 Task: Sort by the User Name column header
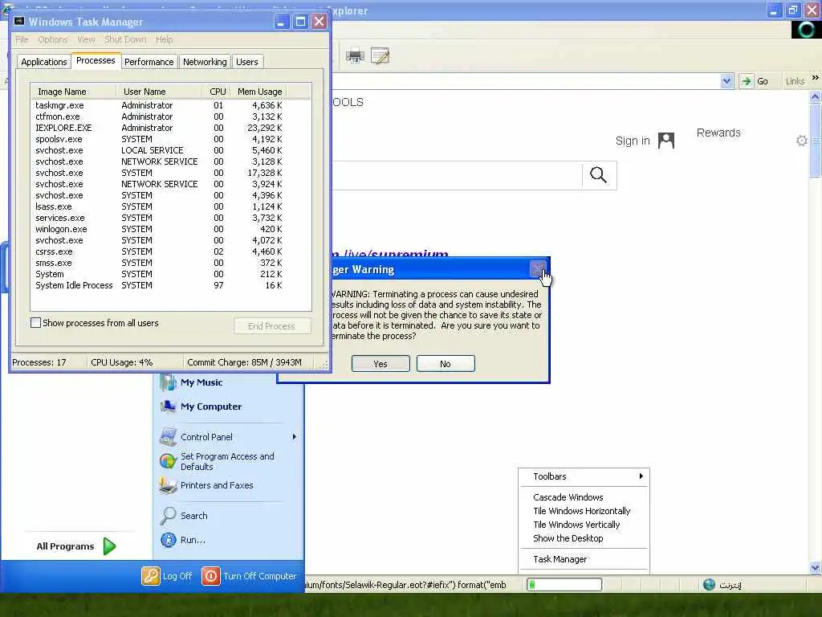pyautogui.click(x=159, y=92)
